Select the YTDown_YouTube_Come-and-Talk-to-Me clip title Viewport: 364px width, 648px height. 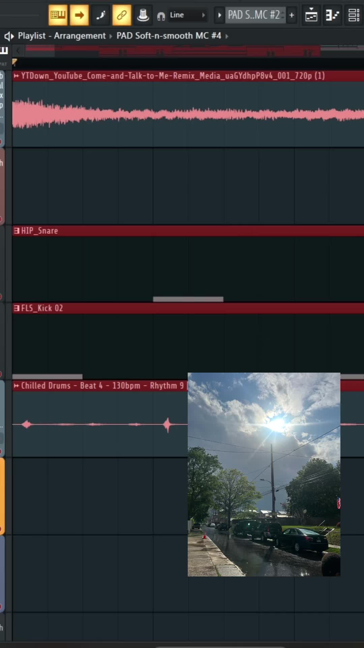[173, 76]
